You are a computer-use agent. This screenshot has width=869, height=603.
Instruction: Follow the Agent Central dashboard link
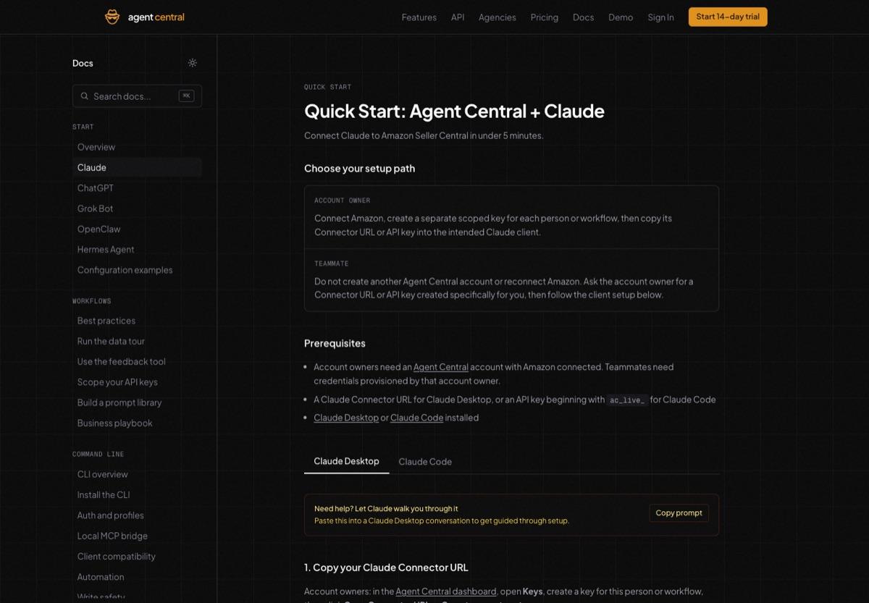pos(446,591)
